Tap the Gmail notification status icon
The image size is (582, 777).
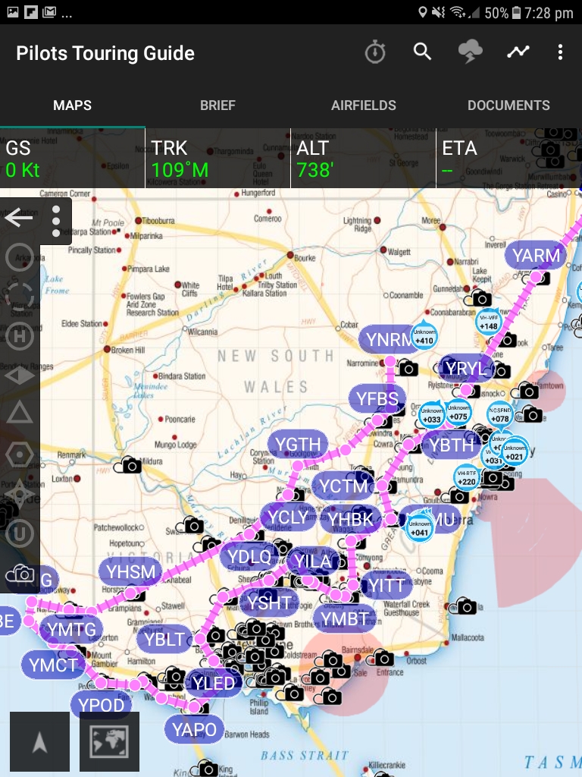pos(48,12)
